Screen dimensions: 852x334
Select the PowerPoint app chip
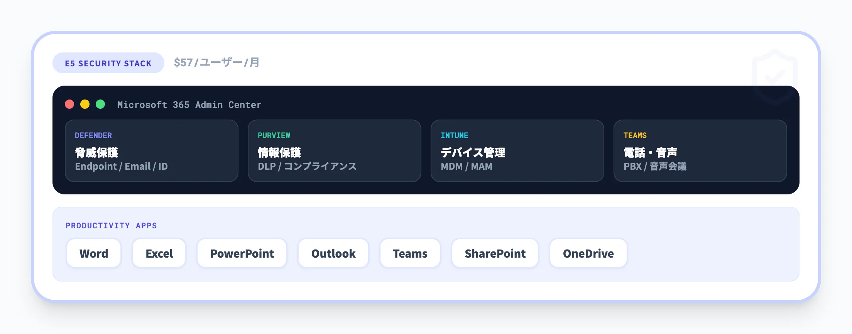point(242,253)
